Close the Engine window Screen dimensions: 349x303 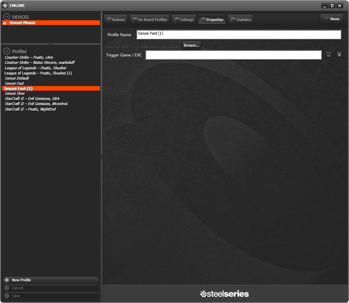pos(340,6)
